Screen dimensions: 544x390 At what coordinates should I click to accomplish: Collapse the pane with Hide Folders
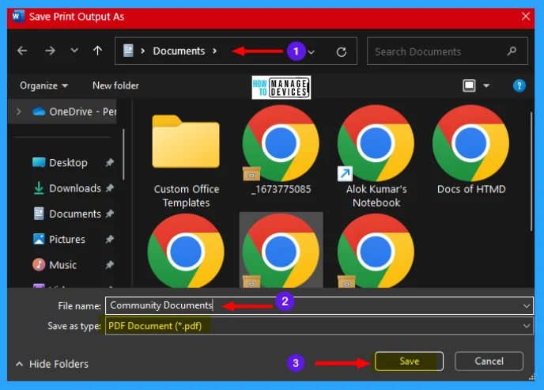52,364
